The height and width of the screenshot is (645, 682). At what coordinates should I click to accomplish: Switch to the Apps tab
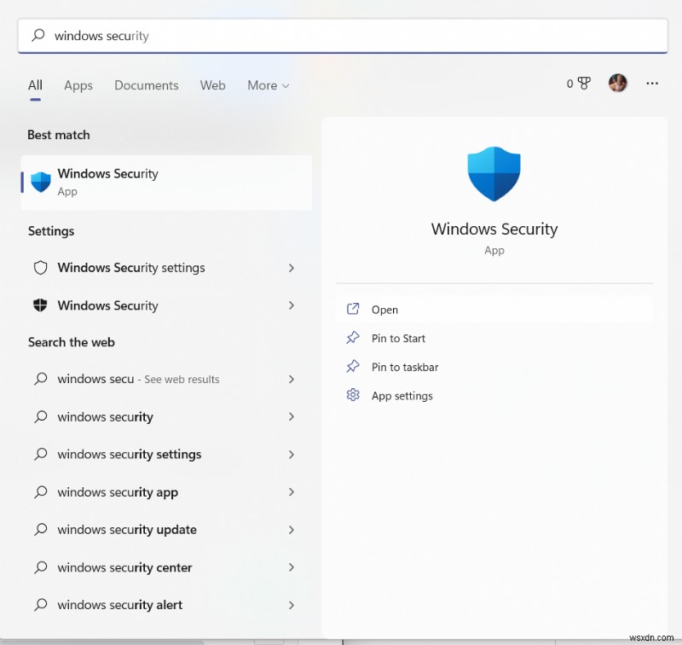(78, 85)
